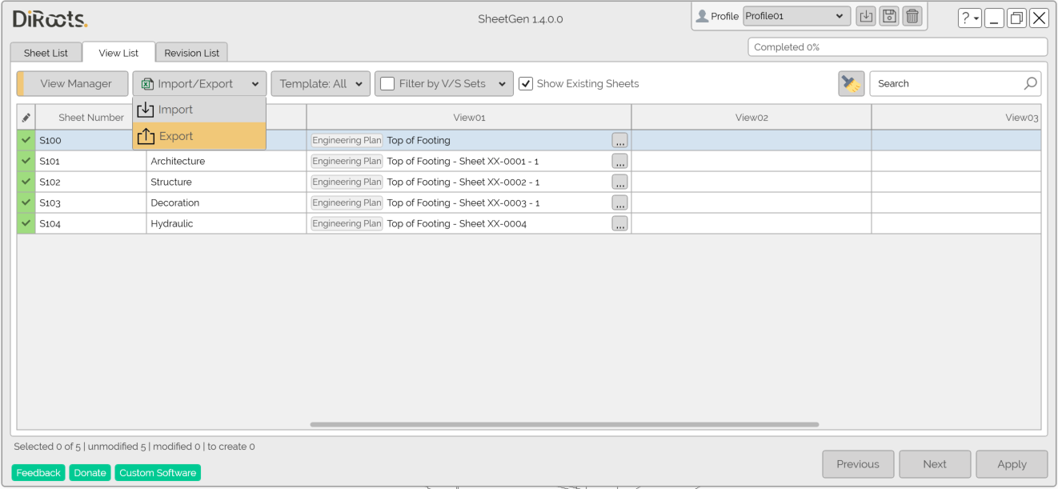Click the pencil edit column header icon
Viewport: 1058px width, 489px height.
26,118
